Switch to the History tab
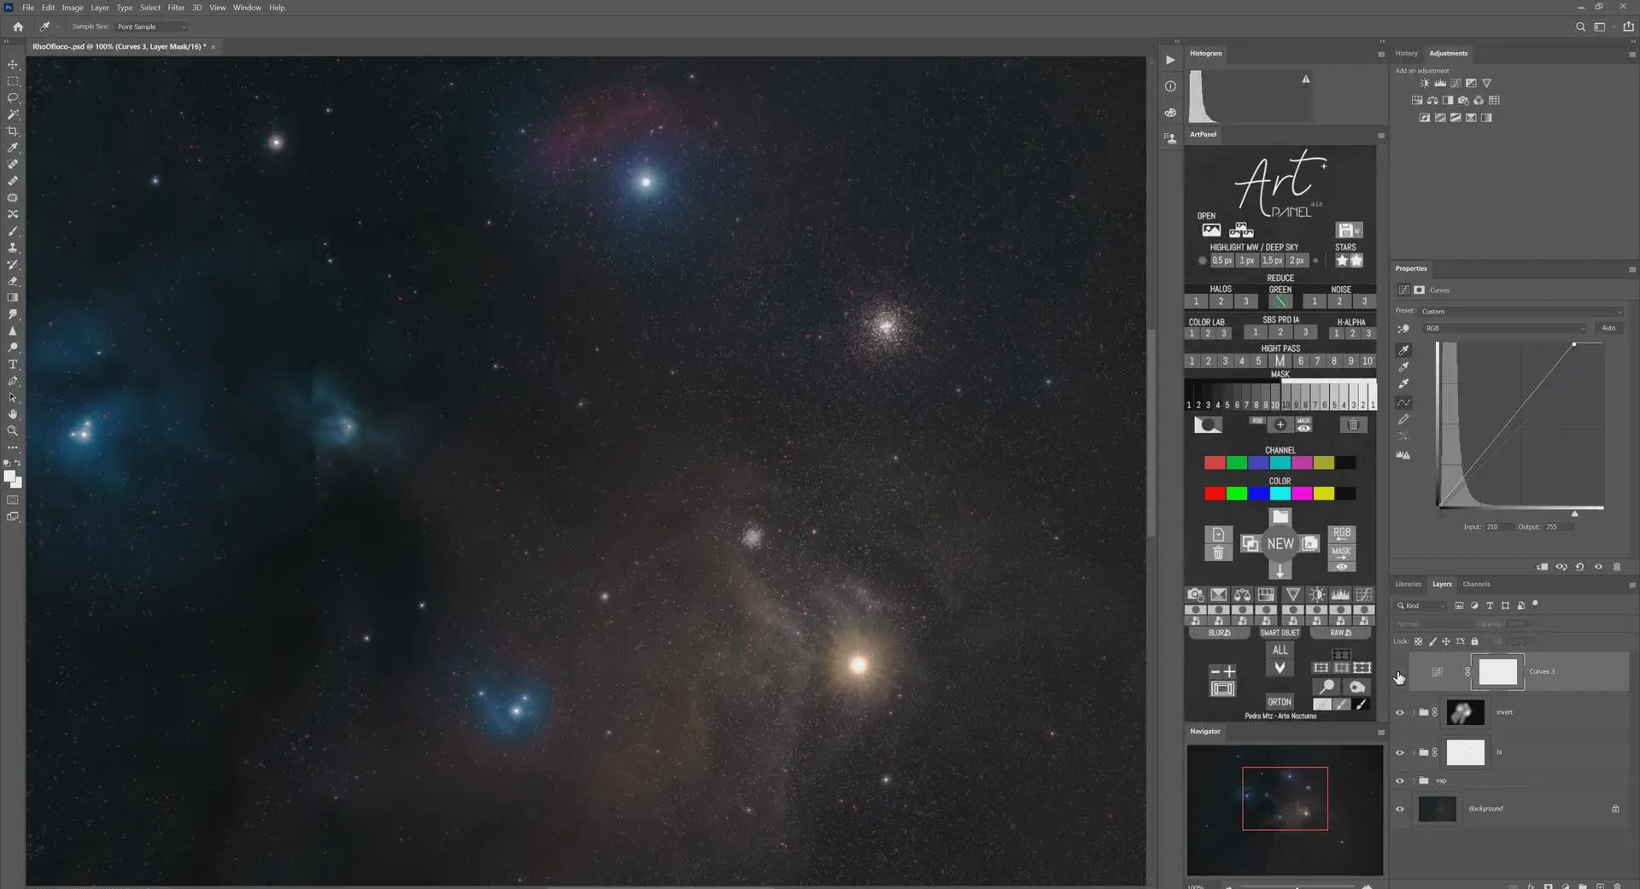This screenshot has height=889, width=1640. (x=1406, y=54)
